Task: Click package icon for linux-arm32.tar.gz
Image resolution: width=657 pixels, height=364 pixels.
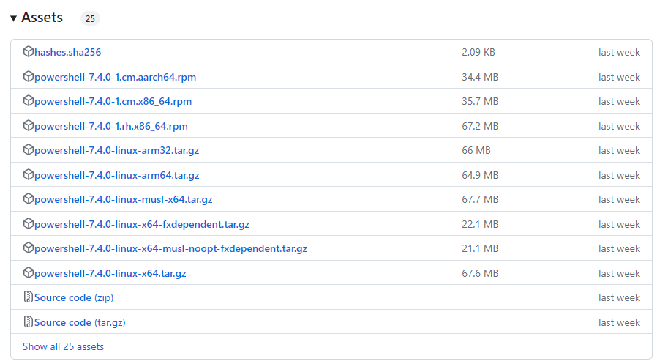Action: [28, 149]
